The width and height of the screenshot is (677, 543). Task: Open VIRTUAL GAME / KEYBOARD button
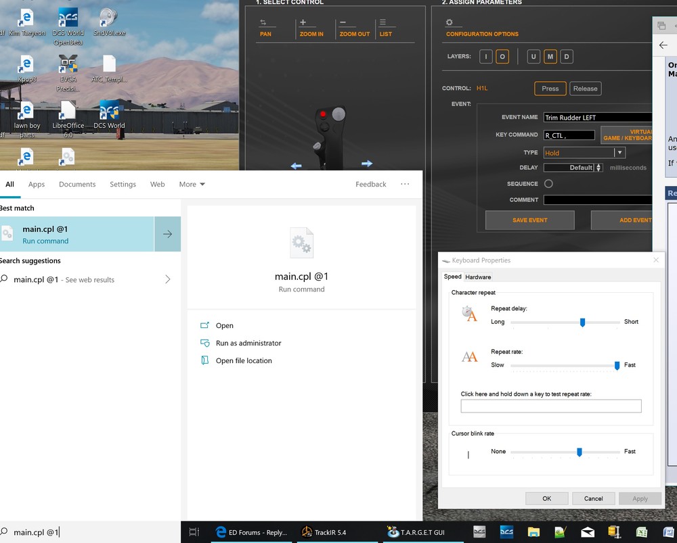[626, 135]
